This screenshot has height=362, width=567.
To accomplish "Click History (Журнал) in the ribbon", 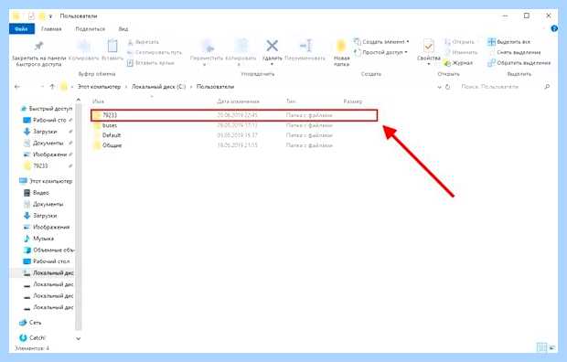I will point(458,63).
